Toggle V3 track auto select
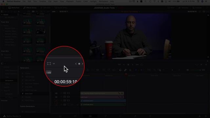 (x=65, y=93)
